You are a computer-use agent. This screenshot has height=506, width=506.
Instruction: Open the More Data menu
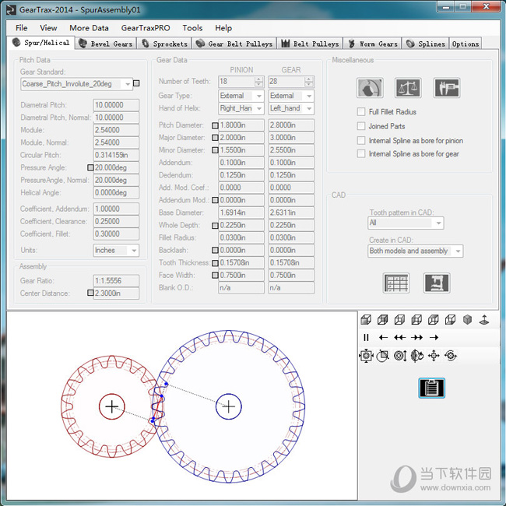(89, 28)
